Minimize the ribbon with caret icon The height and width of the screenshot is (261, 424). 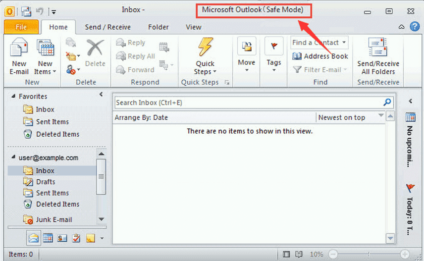point(402,27)
